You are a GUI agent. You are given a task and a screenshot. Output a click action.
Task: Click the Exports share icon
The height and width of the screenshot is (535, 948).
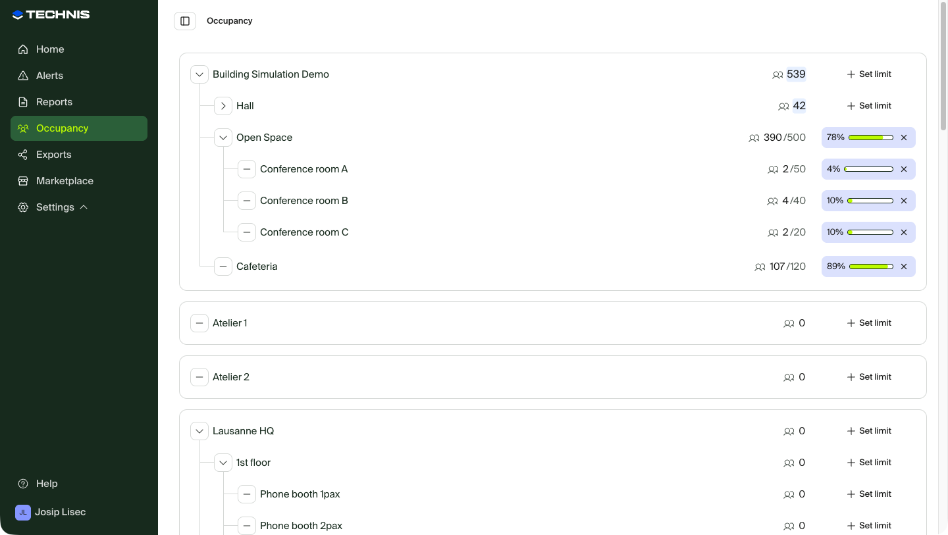click(23, 155)
